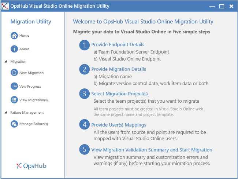Collapse the Migration section arrow

[6, 62]
